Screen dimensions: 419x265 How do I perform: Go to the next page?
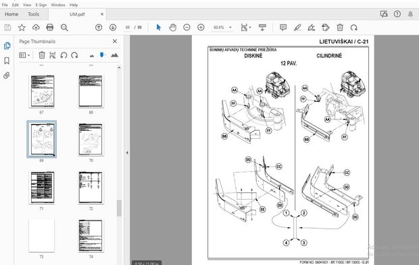pyautogui.click(x=113, y=27)
